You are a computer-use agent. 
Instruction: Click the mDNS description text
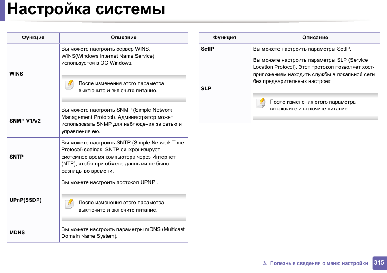coord(123,233)
